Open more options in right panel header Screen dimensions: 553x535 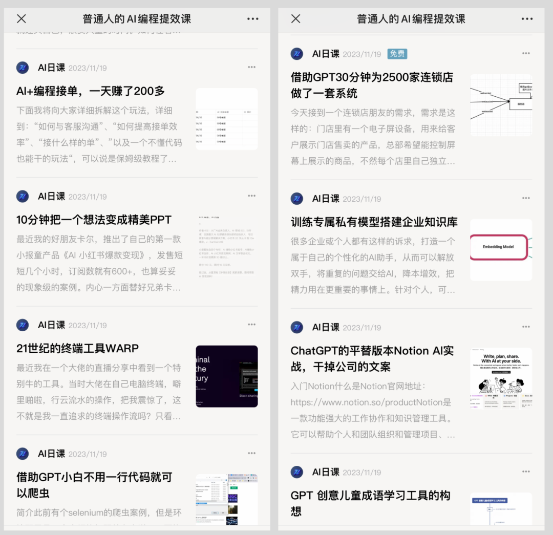click(527, 19)
